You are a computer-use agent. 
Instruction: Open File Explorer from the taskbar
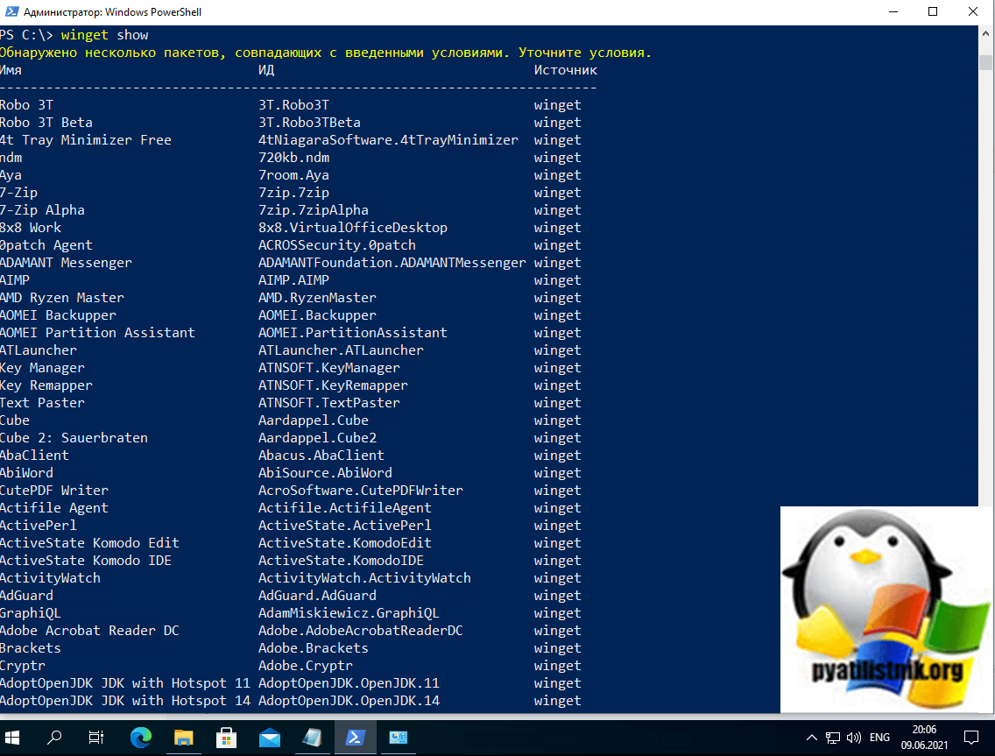[x=183, y=738]
